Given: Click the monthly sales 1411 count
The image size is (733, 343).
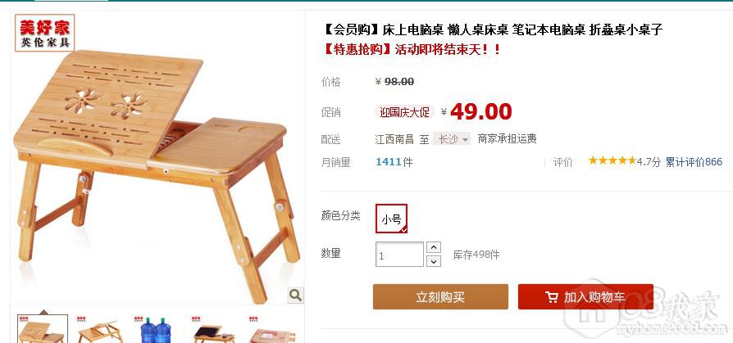Looking at the screenshot, I should 389,162.
